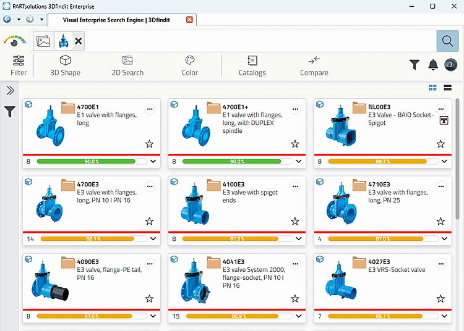Expand the 4710E3 result details chevron
The image size is (464, 331).
[x=444, y=239]
